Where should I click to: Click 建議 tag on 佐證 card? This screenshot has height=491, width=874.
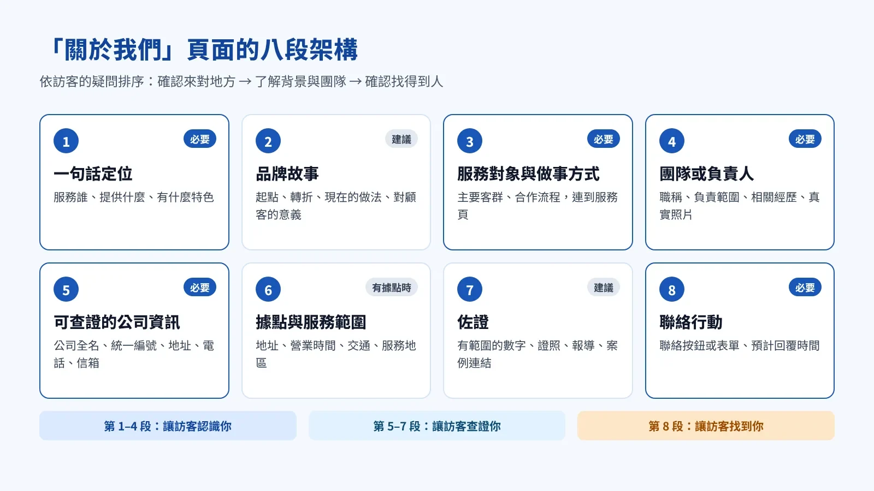[x=604, y=288]
